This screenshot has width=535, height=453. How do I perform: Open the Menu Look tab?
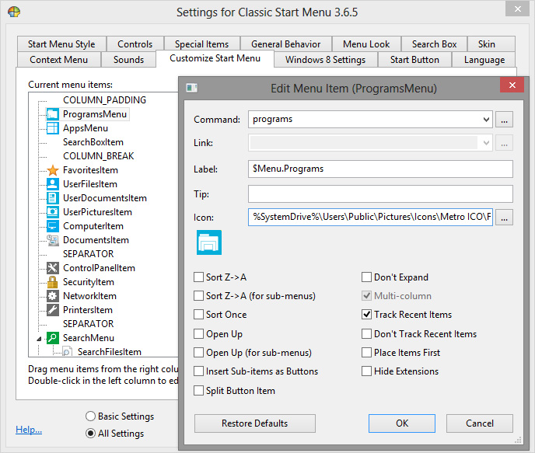(x=366, y=44)
